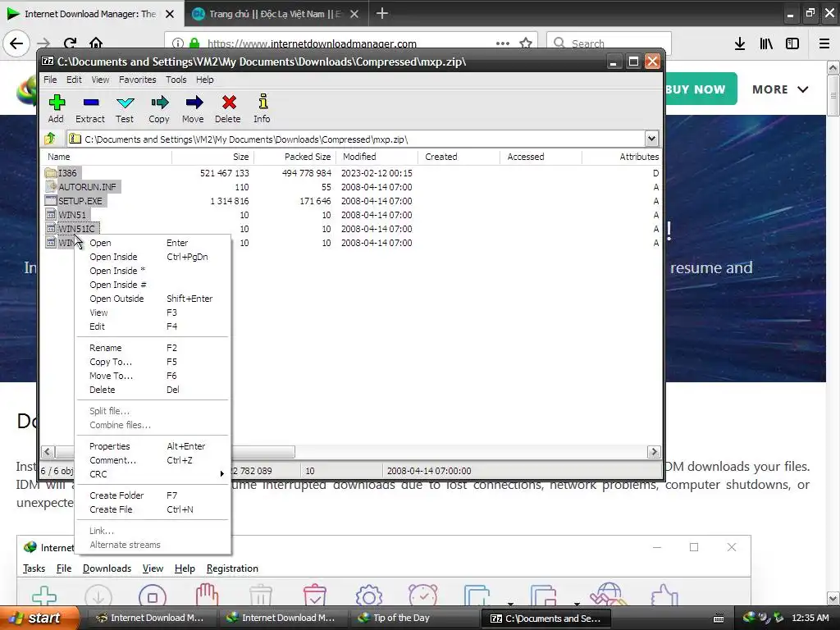The height and width of the screenshot is (630, 840).
Task: Click the BUY NOW button on the webpage
Action: pyautogui.click(x=699, y=89)
